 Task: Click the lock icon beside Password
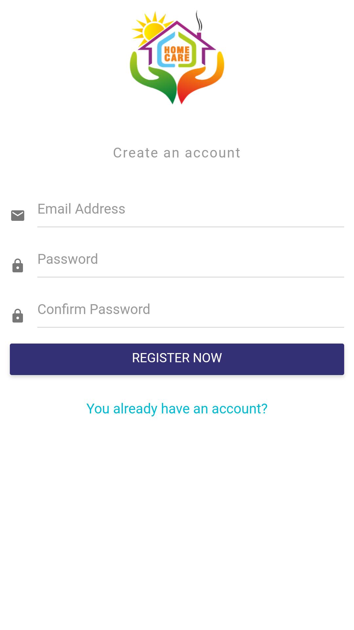[18, 266]
